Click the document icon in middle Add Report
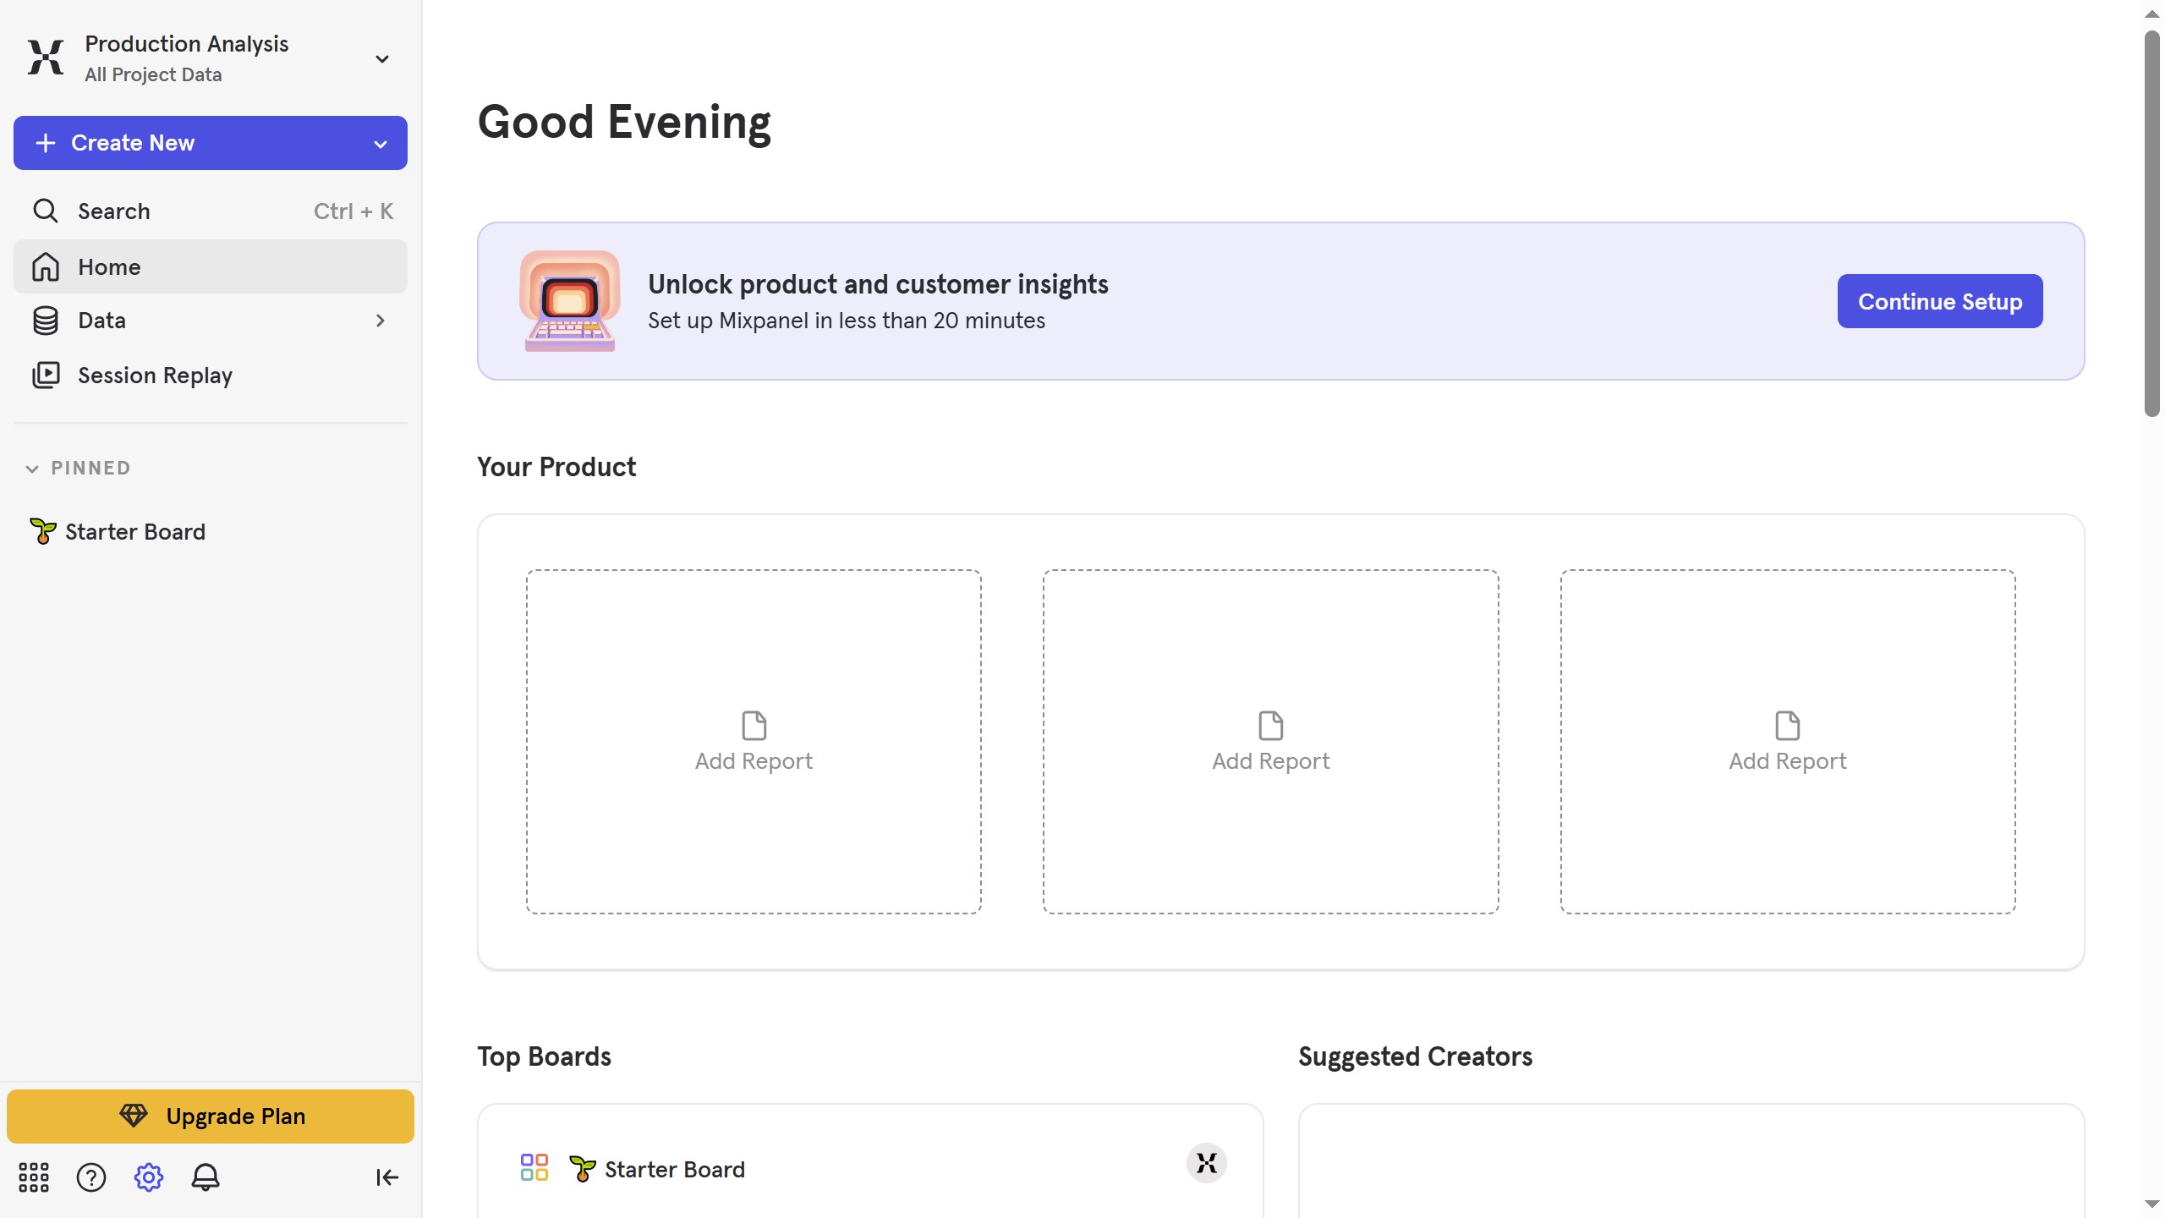Screen dimensions: 2165x1218 (x=1270, y=726)
